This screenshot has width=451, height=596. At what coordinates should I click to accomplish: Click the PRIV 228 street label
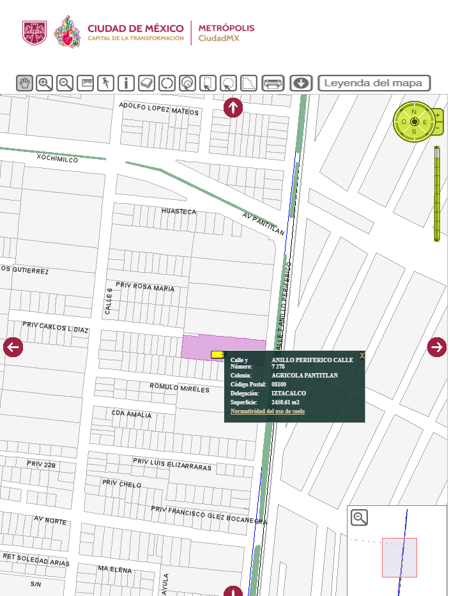pyautogui.click(x=41, y=464)
